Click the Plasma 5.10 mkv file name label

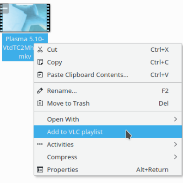(25, 48)
